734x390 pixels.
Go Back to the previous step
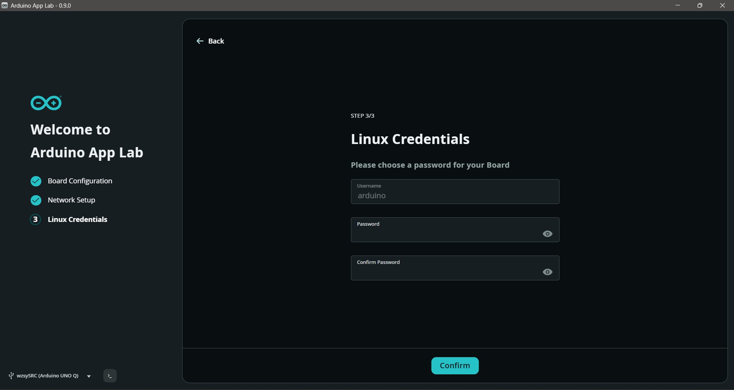point(210,41)
